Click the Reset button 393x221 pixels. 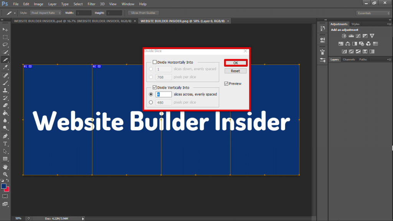pyautogui.click(x=235, y=71)
